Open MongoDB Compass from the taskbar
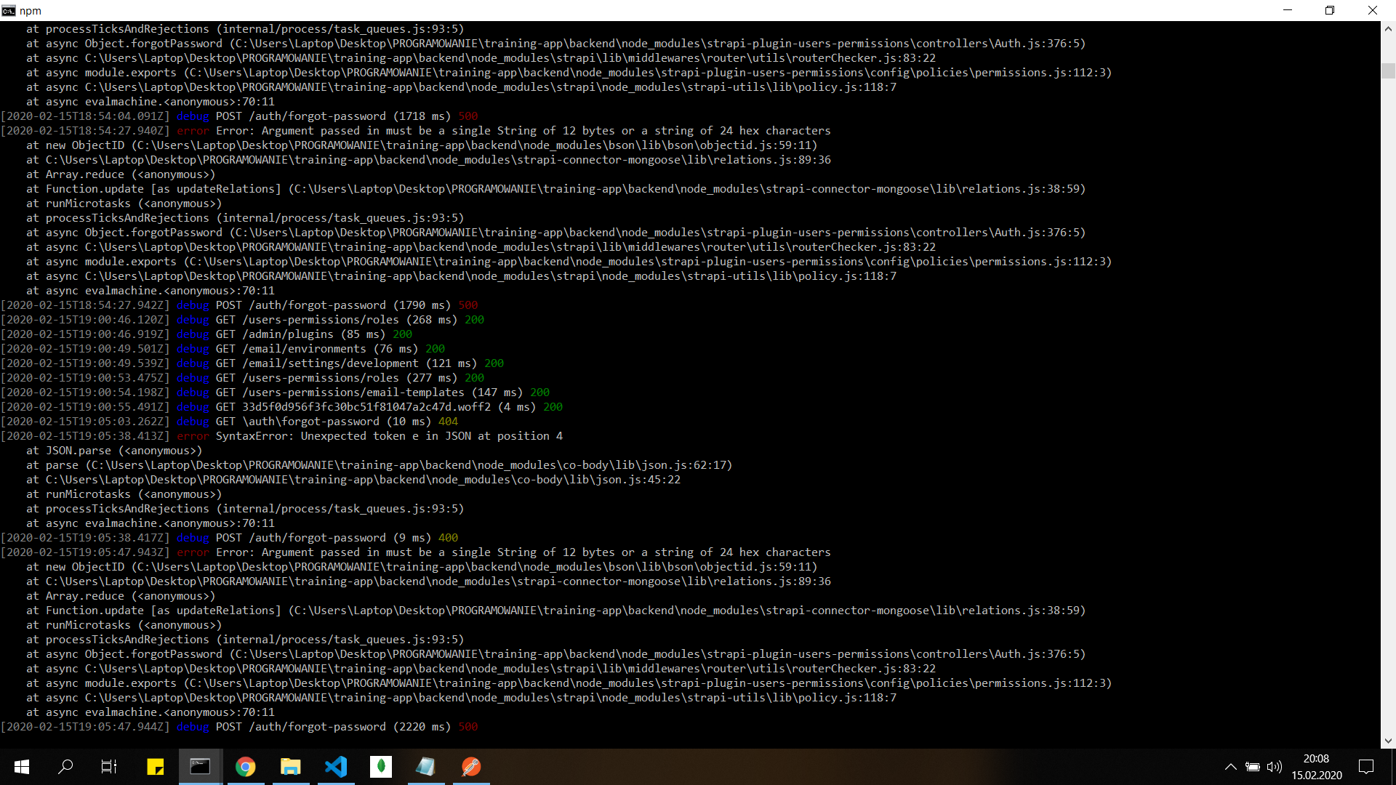The width and height of the screenshot is (1396, 785). click(381, 767)
